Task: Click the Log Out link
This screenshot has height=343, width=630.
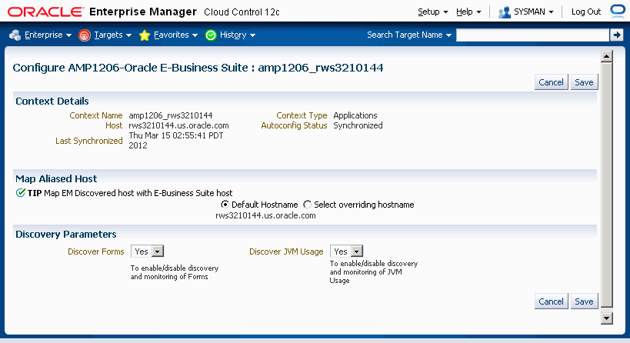Action: click(586, 12)
